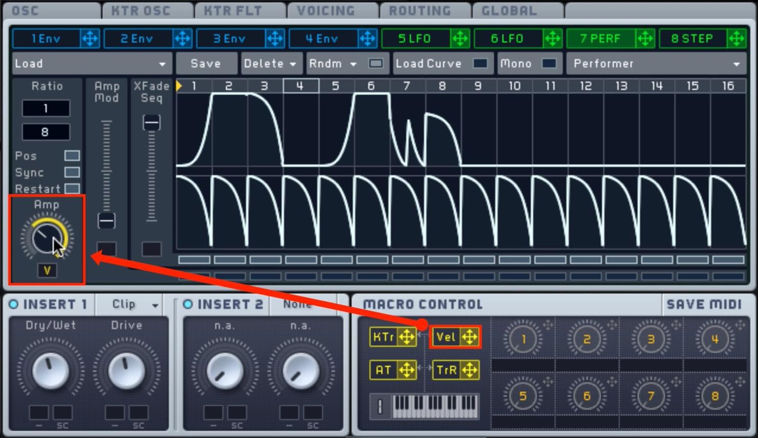Toggle the Insert 2 power LED

coord(188,304)
